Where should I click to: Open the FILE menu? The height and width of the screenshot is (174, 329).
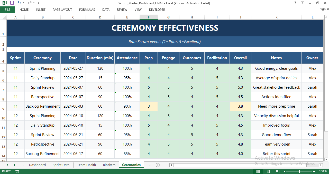point(7,9)
